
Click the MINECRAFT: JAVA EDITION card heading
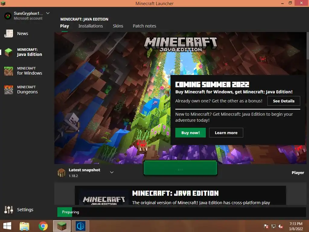tap(175, 193)
